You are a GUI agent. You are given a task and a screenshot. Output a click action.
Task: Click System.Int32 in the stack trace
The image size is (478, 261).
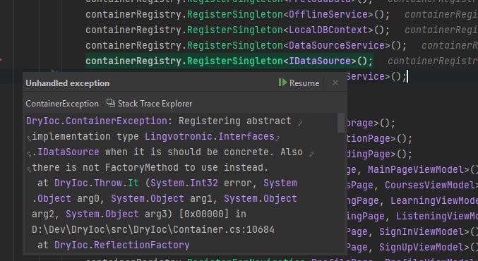pos(184,183)
